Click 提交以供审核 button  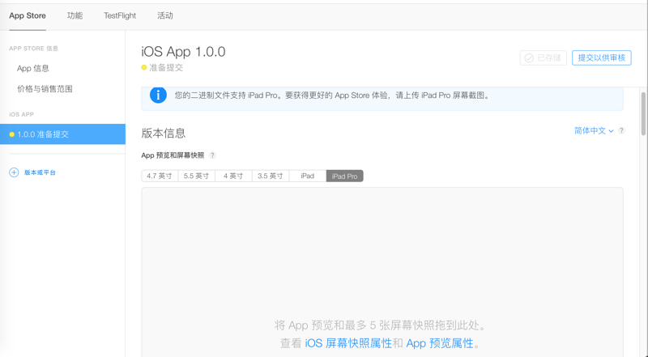[601, 57]
